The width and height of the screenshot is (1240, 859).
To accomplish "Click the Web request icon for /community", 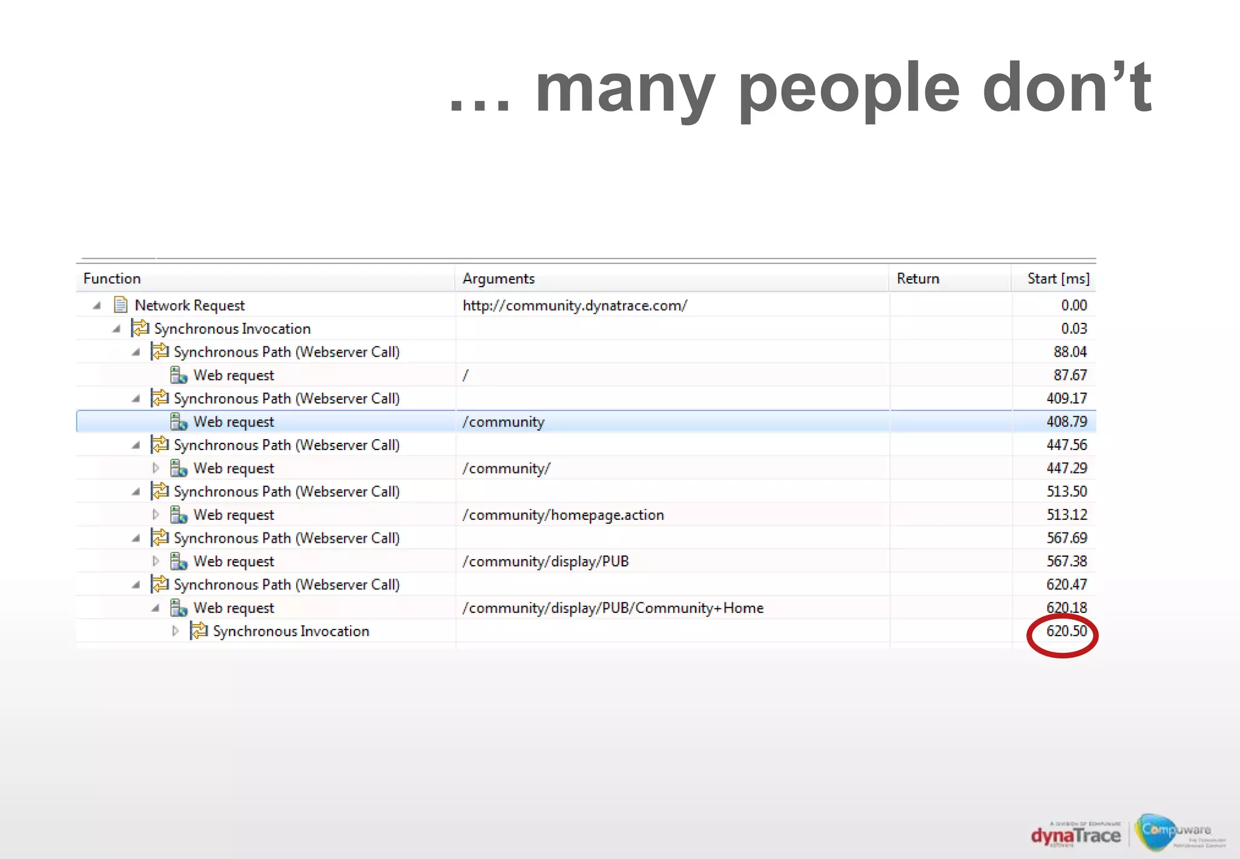I will click(x=179, y=422).
